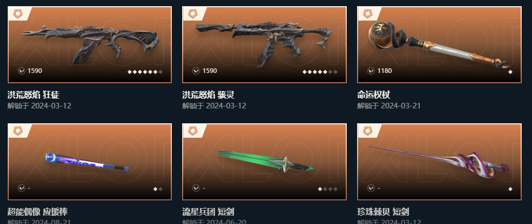
Task: Select the 洪荒怒焰 狂徒 rifle skin image
Action: pyautogui.click(x=91, y=44)
